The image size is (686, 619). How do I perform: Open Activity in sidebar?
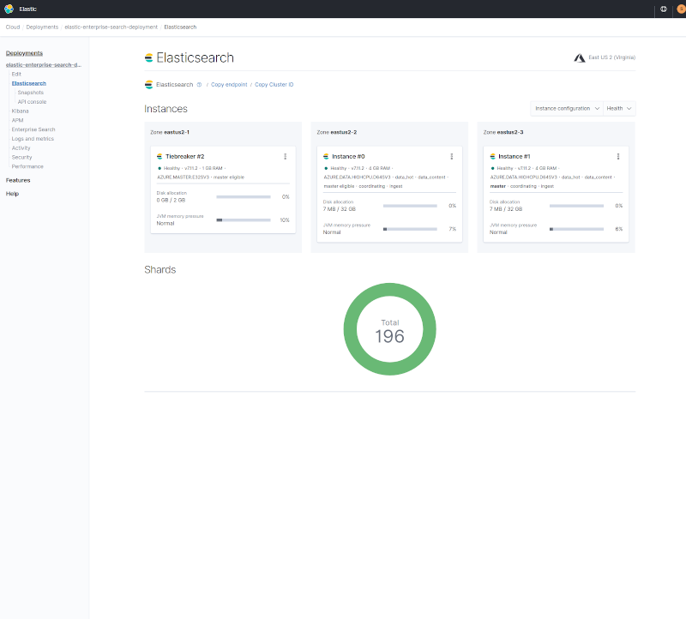point(21,148)
